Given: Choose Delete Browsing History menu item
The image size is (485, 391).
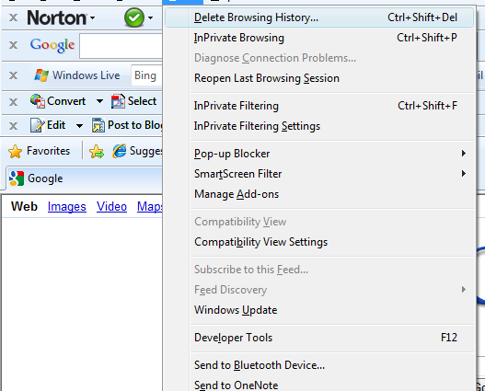Looking at the screenshot, I should (x=319, y=17).
